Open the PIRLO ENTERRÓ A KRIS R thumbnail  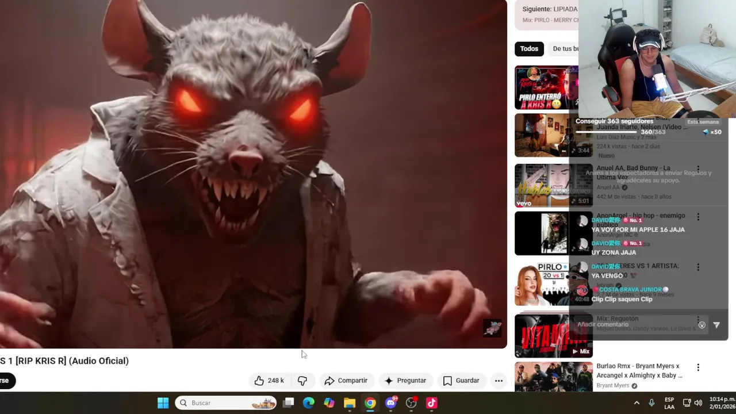546,87
